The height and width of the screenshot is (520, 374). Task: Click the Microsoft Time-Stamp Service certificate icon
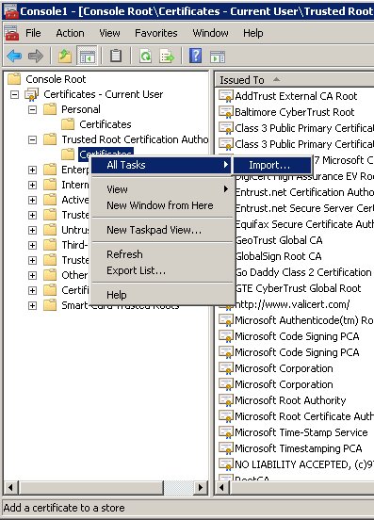pyautogui.click(x=226, y=432)
